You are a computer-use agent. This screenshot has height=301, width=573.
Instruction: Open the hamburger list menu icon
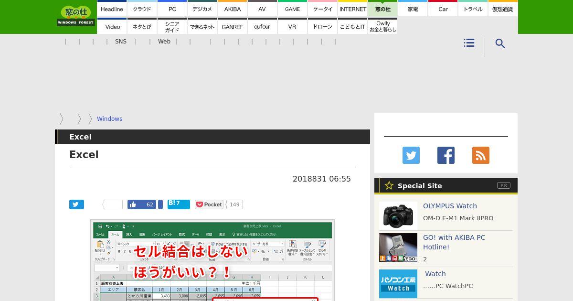469,43
